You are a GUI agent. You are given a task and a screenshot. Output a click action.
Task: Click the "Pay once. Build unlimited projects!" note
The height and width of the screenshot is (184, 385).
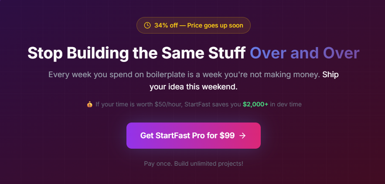[193, 164]
